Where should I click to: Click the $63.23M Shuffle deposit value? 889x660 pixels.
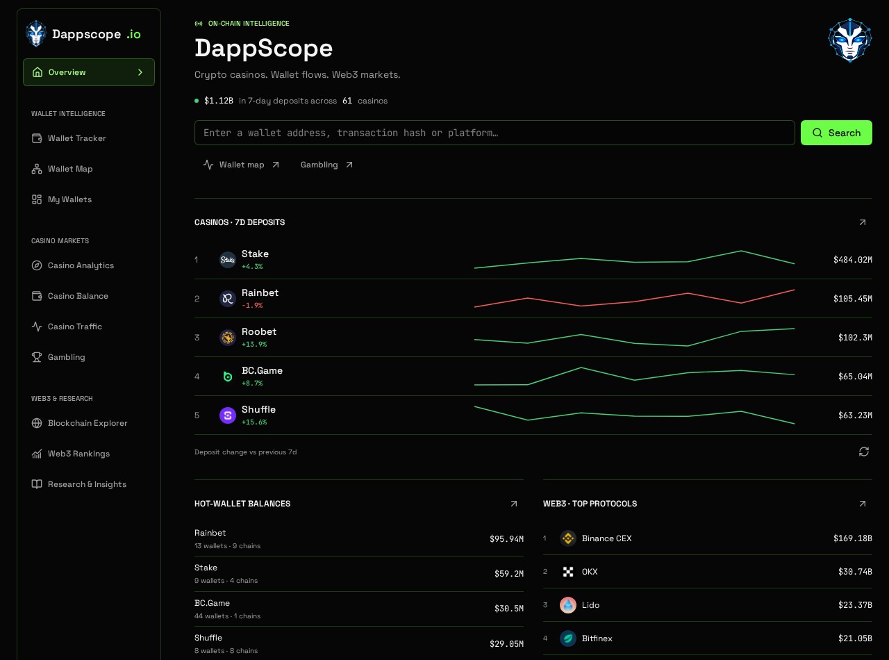pyautogui.click(x=855, y=415)
